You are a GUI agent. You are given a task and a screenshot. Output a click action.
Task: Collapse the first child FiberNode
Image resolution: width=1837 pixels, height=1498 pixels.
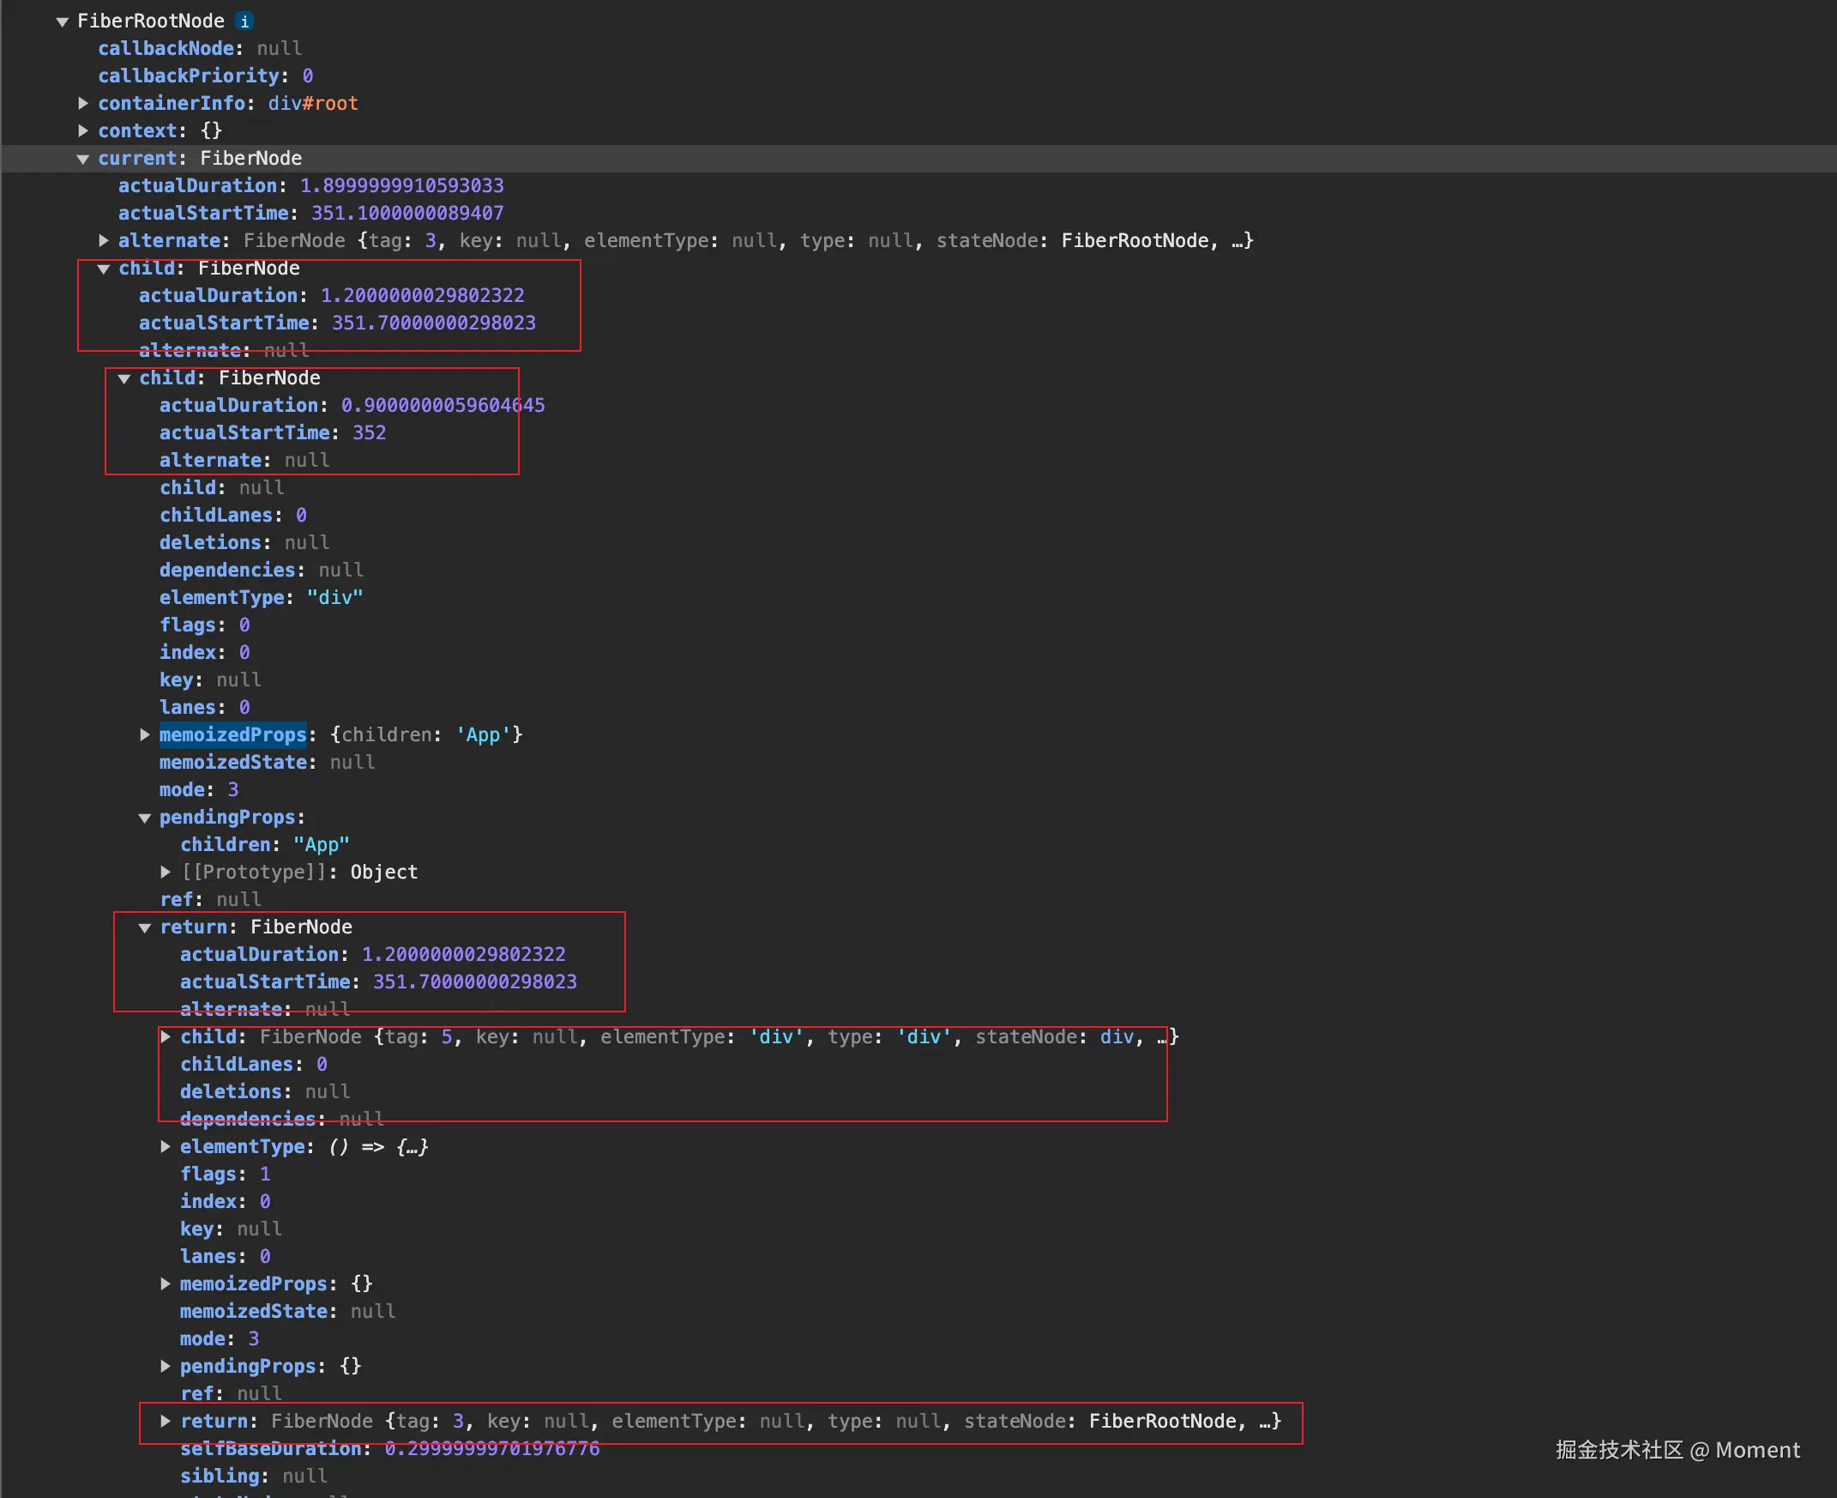(x=104, y=269)
